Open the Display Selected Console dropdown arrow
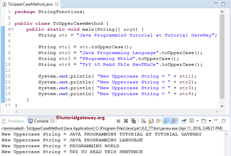This screenshot has height=156, width=231. (197, 121)
